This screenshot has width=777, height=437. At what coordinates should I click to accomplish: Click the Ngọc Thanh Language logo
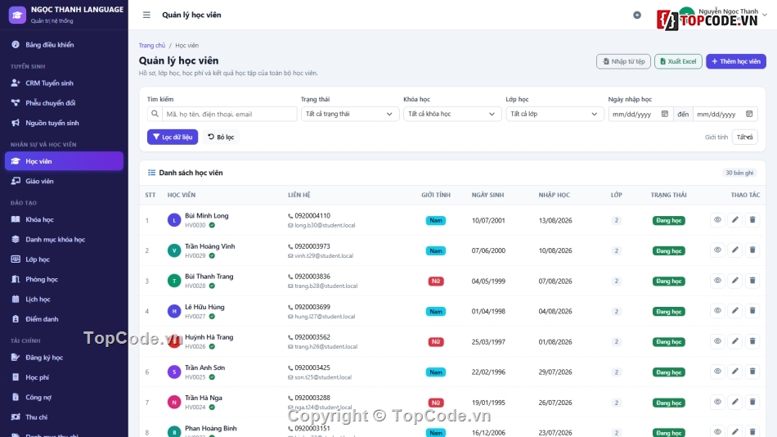(x=17, y=15)
